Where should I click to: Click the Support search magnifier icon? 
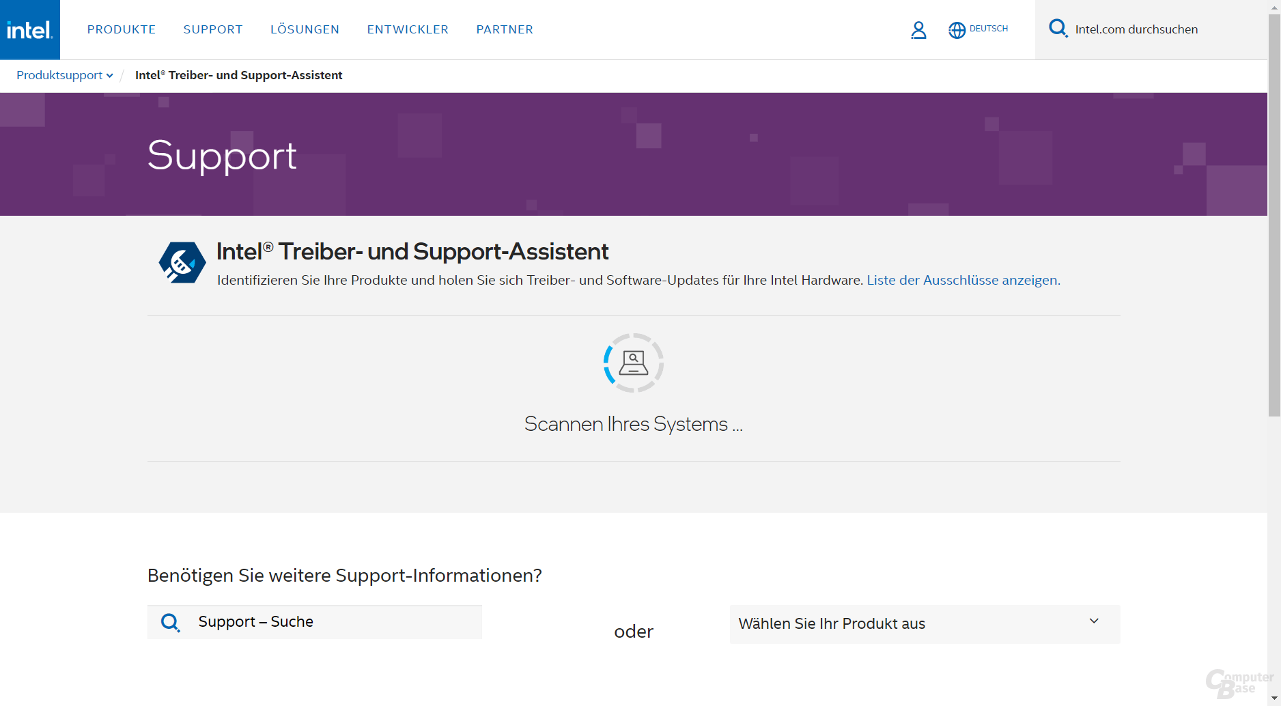tap(170, 623)
